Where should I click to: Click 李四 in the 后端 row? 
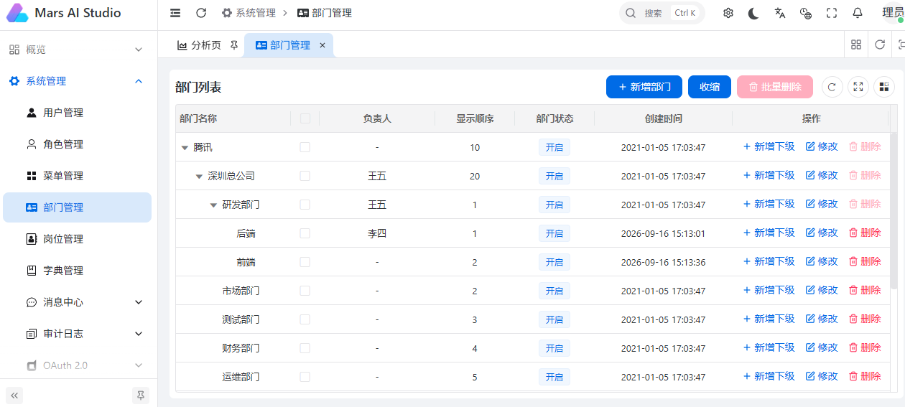[377, 233]
